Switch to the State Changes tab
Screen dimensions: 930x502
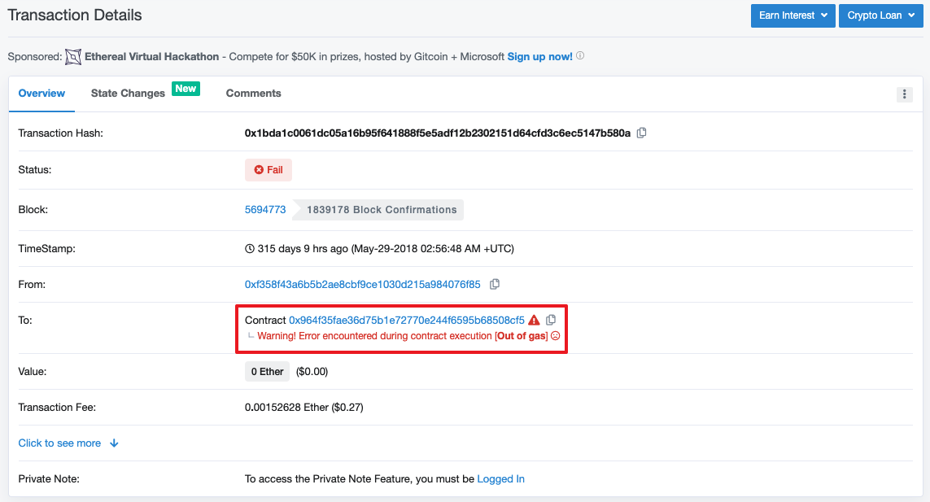(x=128, y=94)
